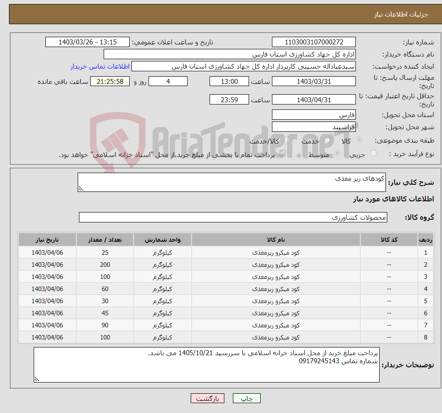Click quantity 25 in row 1
Image resolution: width=442 pixels, height=413 pixels.
(x=105, y=253)
